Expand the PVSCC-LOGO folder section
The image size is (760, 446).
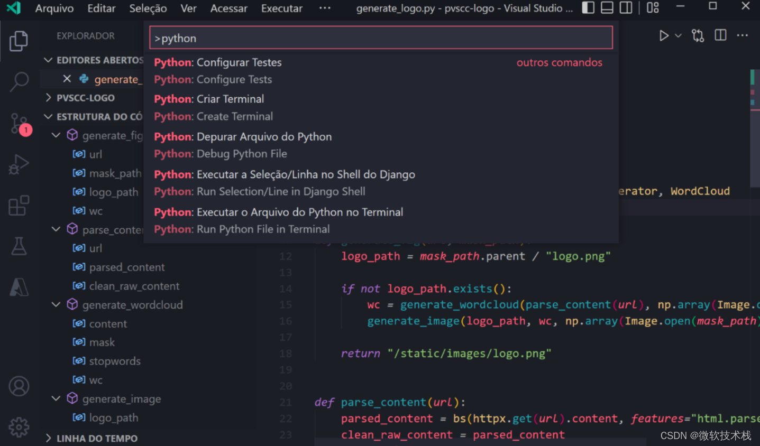(x=48, y=98)
